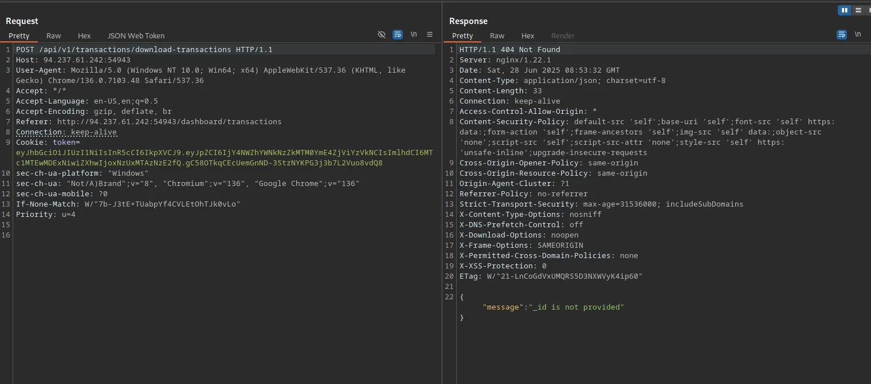Image resolution: width=871 pixels, height=384 pixels.
Task: Click the If-None-Match header line
Action: [x=128, y=204]
